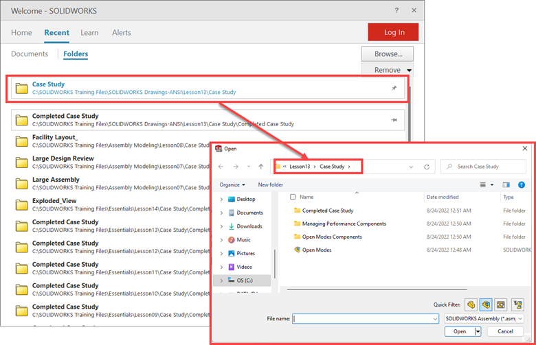Viewport: 536px width, 345px height.
Task: Click the Music icon in navigation pane
Action: (x=232, y=240)
